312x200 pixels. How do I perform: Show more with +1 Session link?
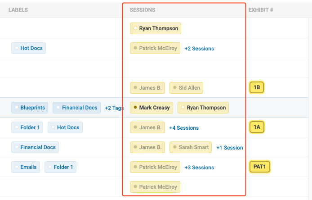pos(230,148)
